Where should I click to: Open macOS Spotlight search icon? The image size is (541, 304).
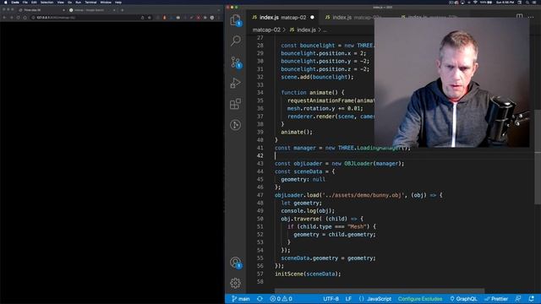tap(527, 2)
